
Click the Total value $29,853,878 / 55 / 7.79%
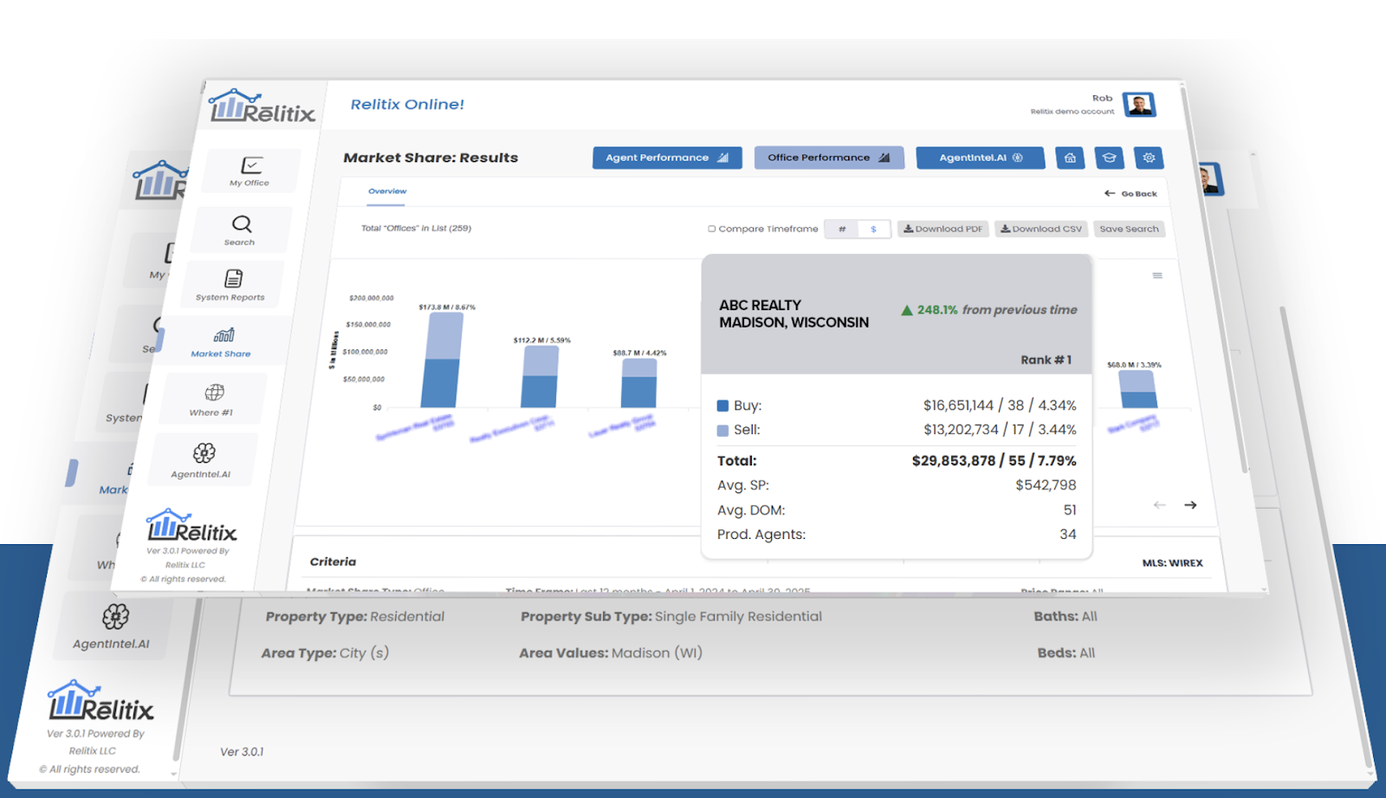tap(994, 461)
